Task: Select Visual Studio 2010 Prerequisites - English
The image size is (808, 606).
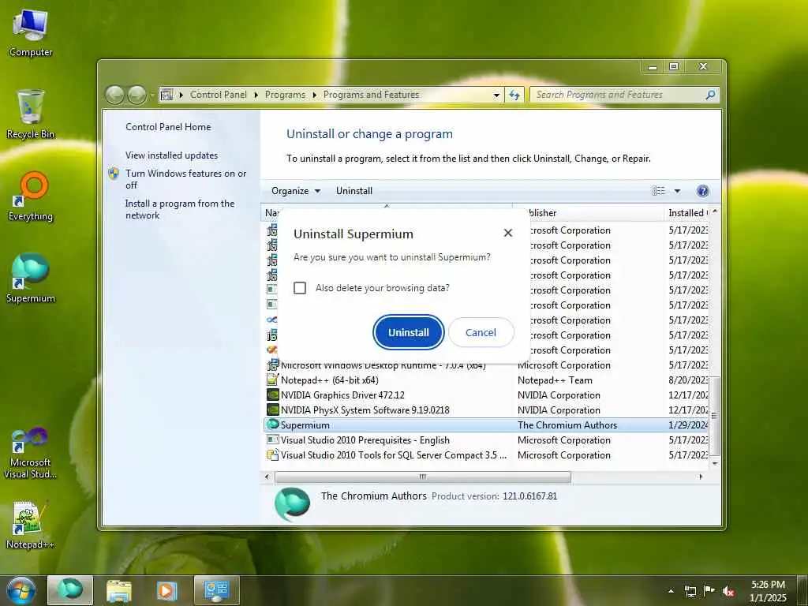Action: point(487,440)
